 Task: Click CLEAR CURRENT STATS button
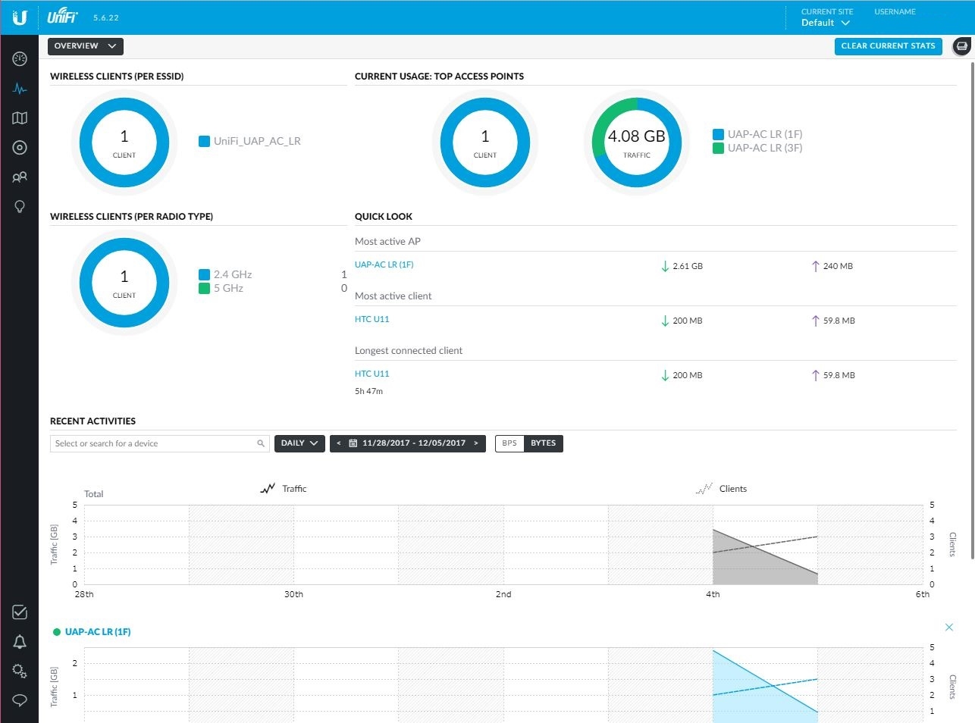pos(888,46)
